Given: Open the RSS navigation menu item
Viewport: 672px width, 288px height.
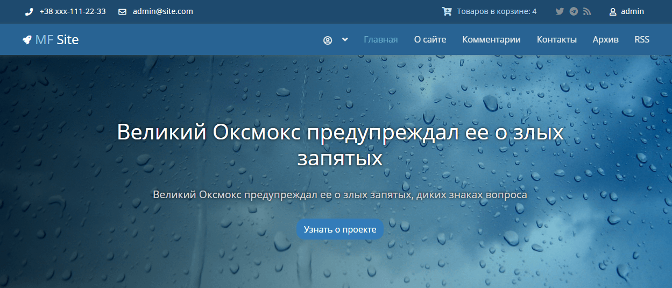Looking at the screenshot, I should click(641, 39).
